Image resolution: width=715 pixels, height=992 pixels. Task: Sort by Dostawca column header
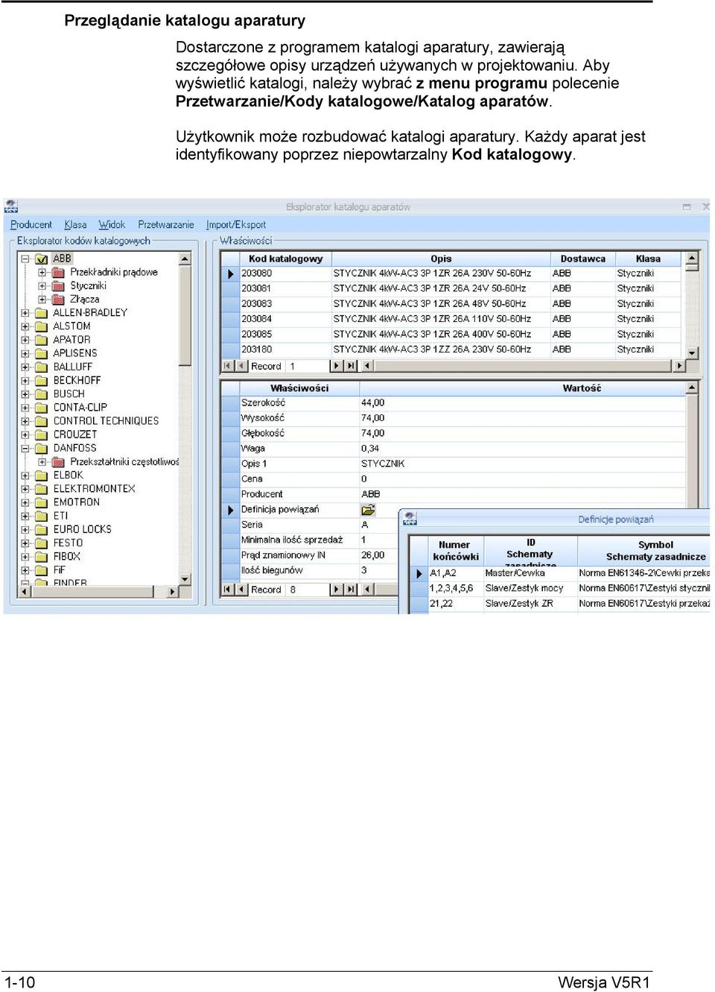click(582, 259)
